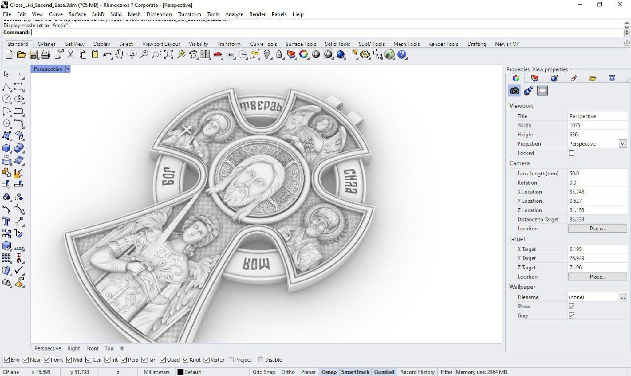Browse wallpaper filename with ellipsis button
Viewport: 631px width, 376px height.
point(623,297)
